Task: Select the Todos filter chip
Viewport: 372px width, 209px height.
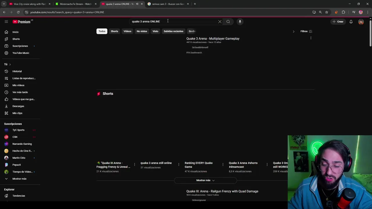Action: coord(102,31)
